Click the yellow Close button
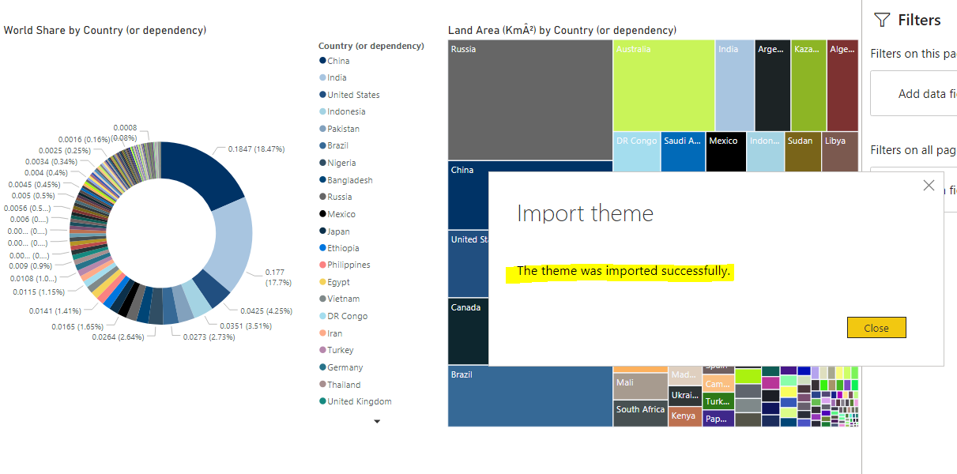The width and height of the screenshot is (957, 474). [x=876, y=328]
